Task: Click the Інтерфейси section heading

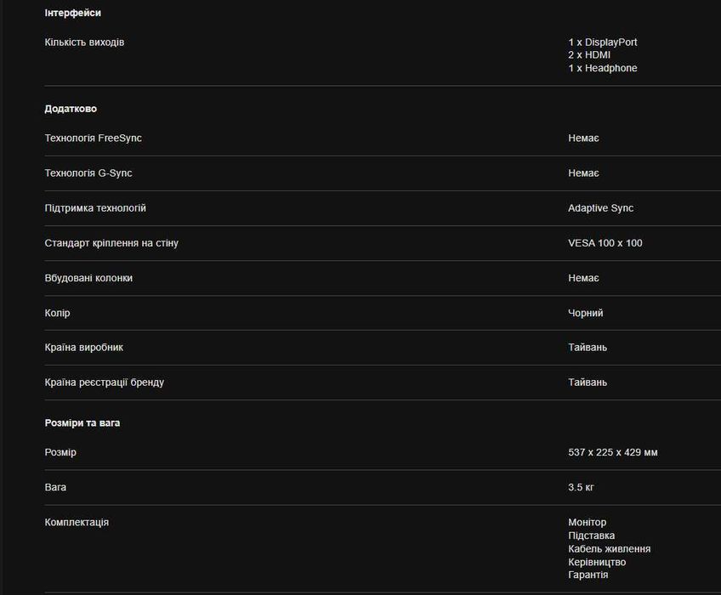Action: click(72, 14)
